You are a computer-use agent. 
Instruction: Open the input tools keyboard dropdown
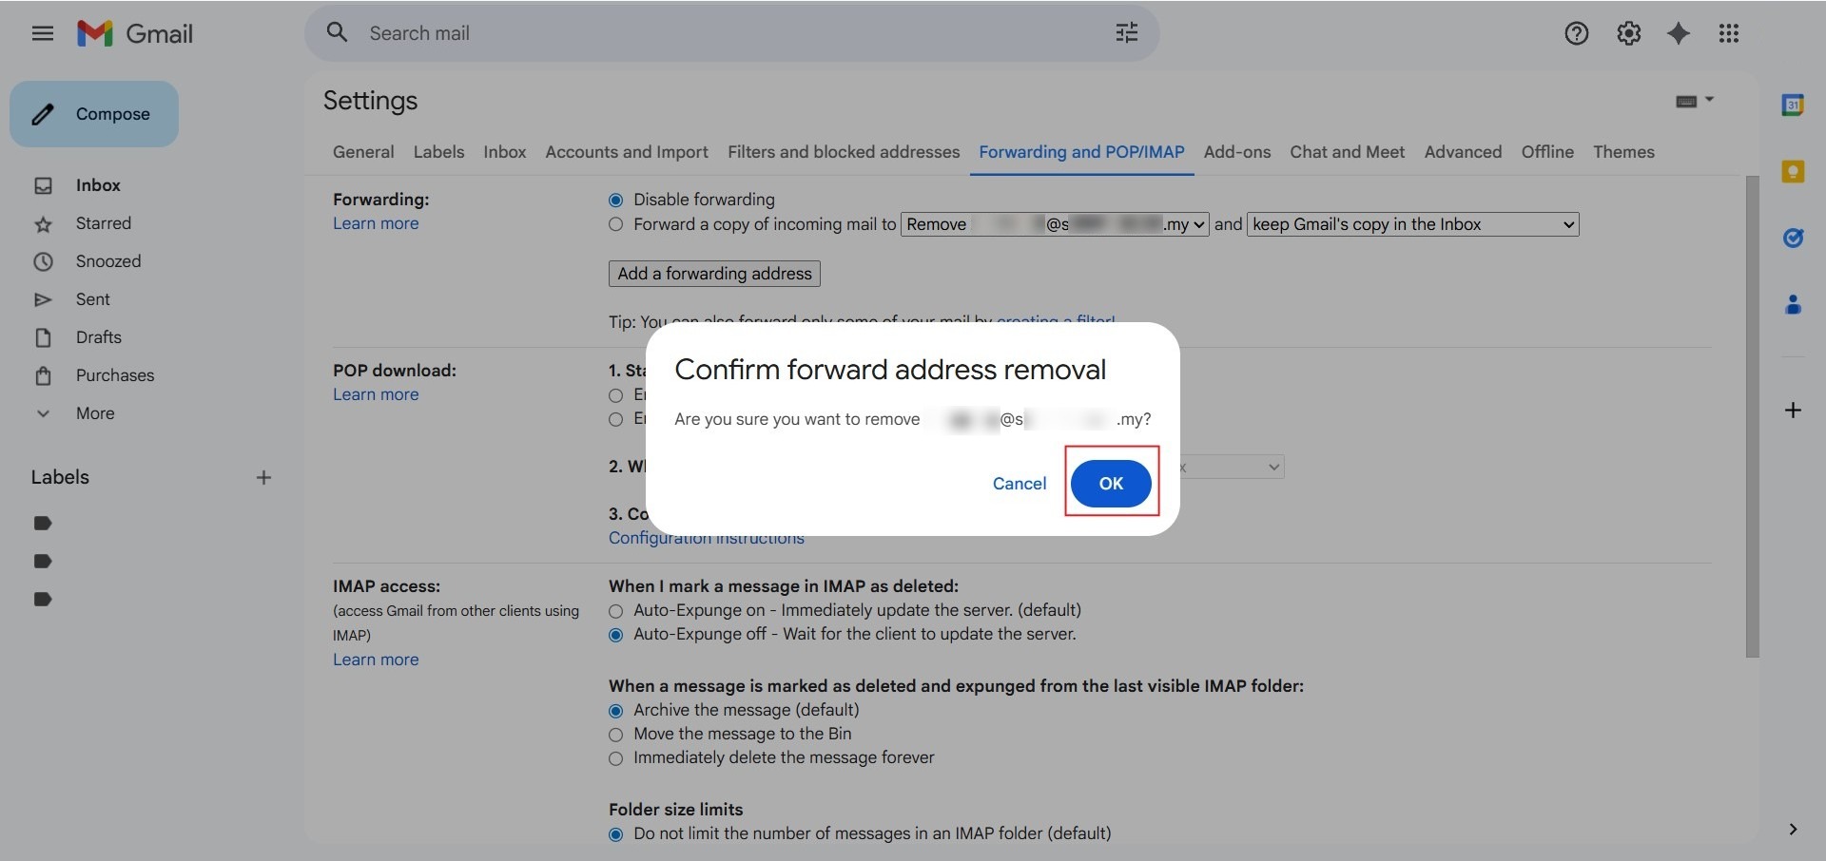(1694, 101)
